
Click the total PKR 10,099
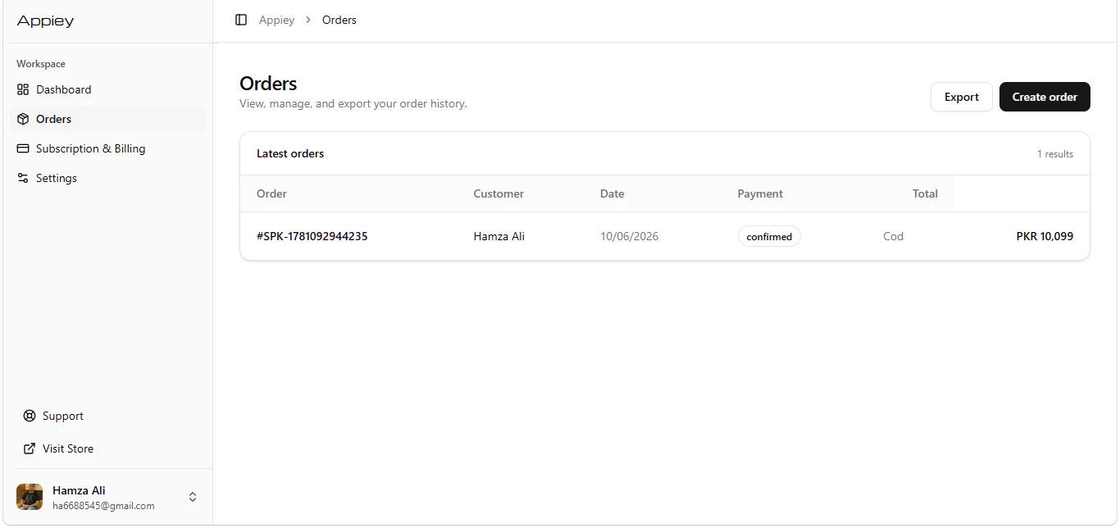1045,236
